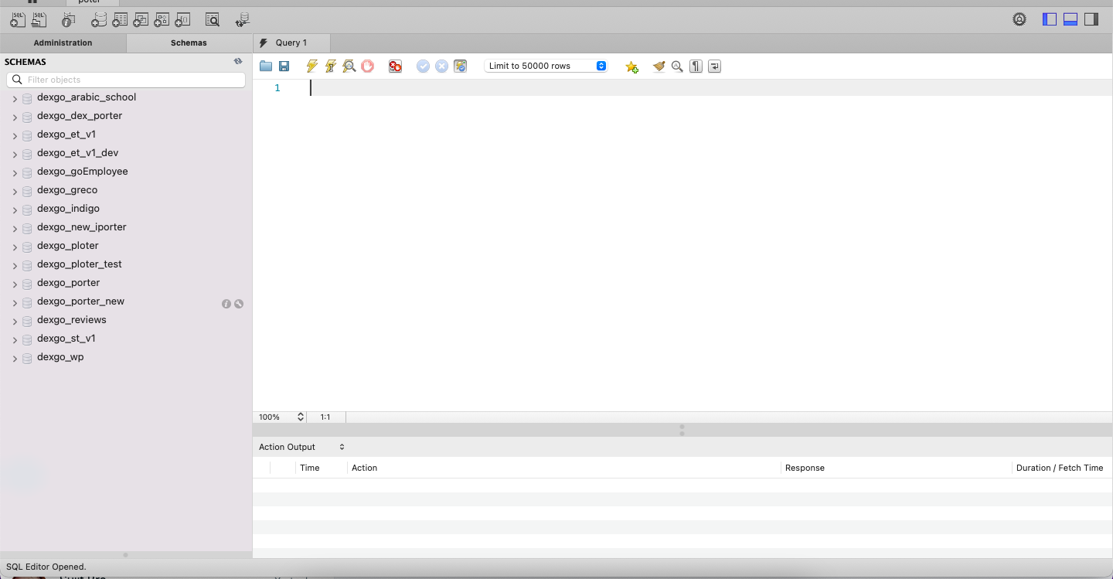Click the Filter objects search field

126,80
